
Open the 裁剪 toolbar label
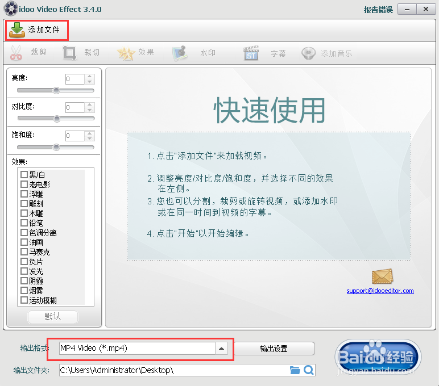[39, 52]
